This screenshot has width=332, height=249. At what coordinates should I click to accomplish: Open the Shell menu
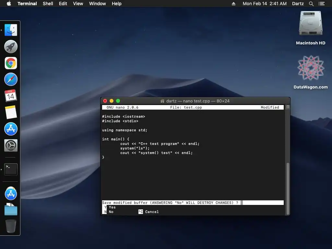coord(48,4)
